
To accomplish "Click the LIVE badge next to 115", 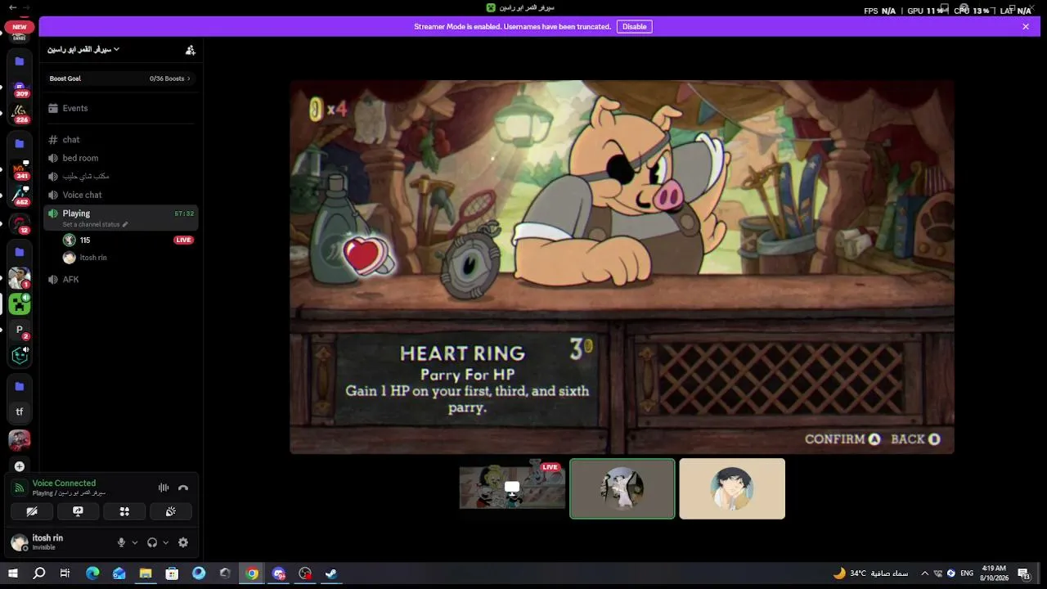I will (183, 241).
